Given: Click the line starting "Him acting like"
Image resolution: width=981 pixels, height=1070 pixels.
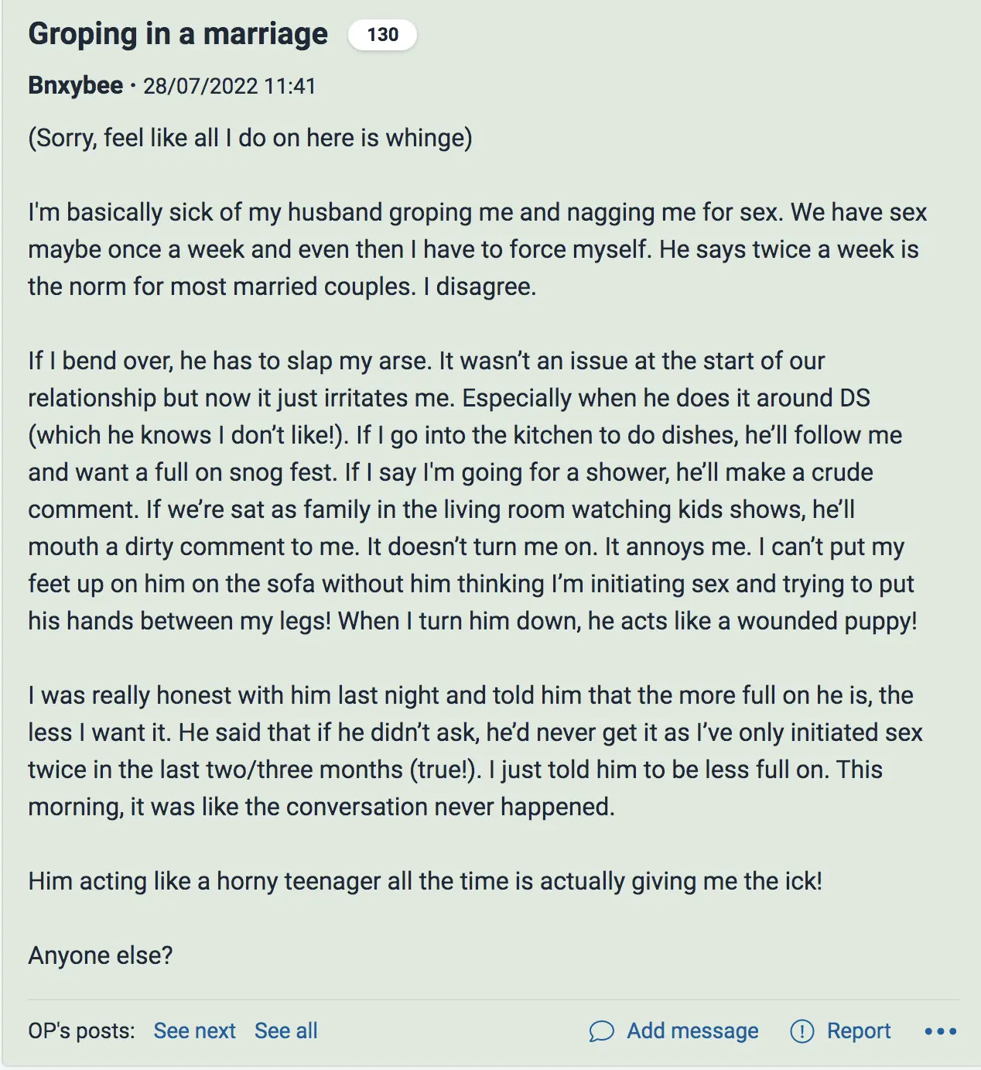Looking at the screenshot, I should [x=425, y=881].
